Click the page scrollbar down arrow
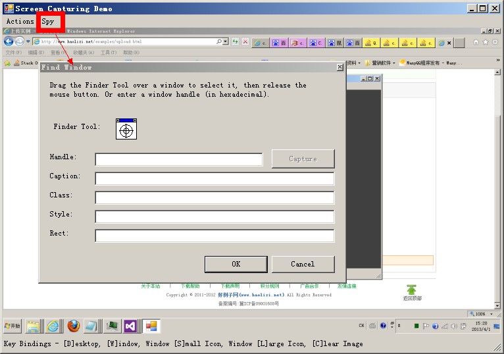 point(497,305)
